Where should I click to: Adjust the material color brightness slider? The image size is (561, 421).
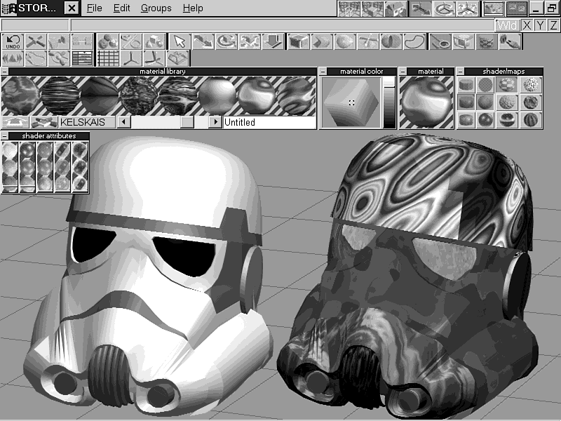389,102
